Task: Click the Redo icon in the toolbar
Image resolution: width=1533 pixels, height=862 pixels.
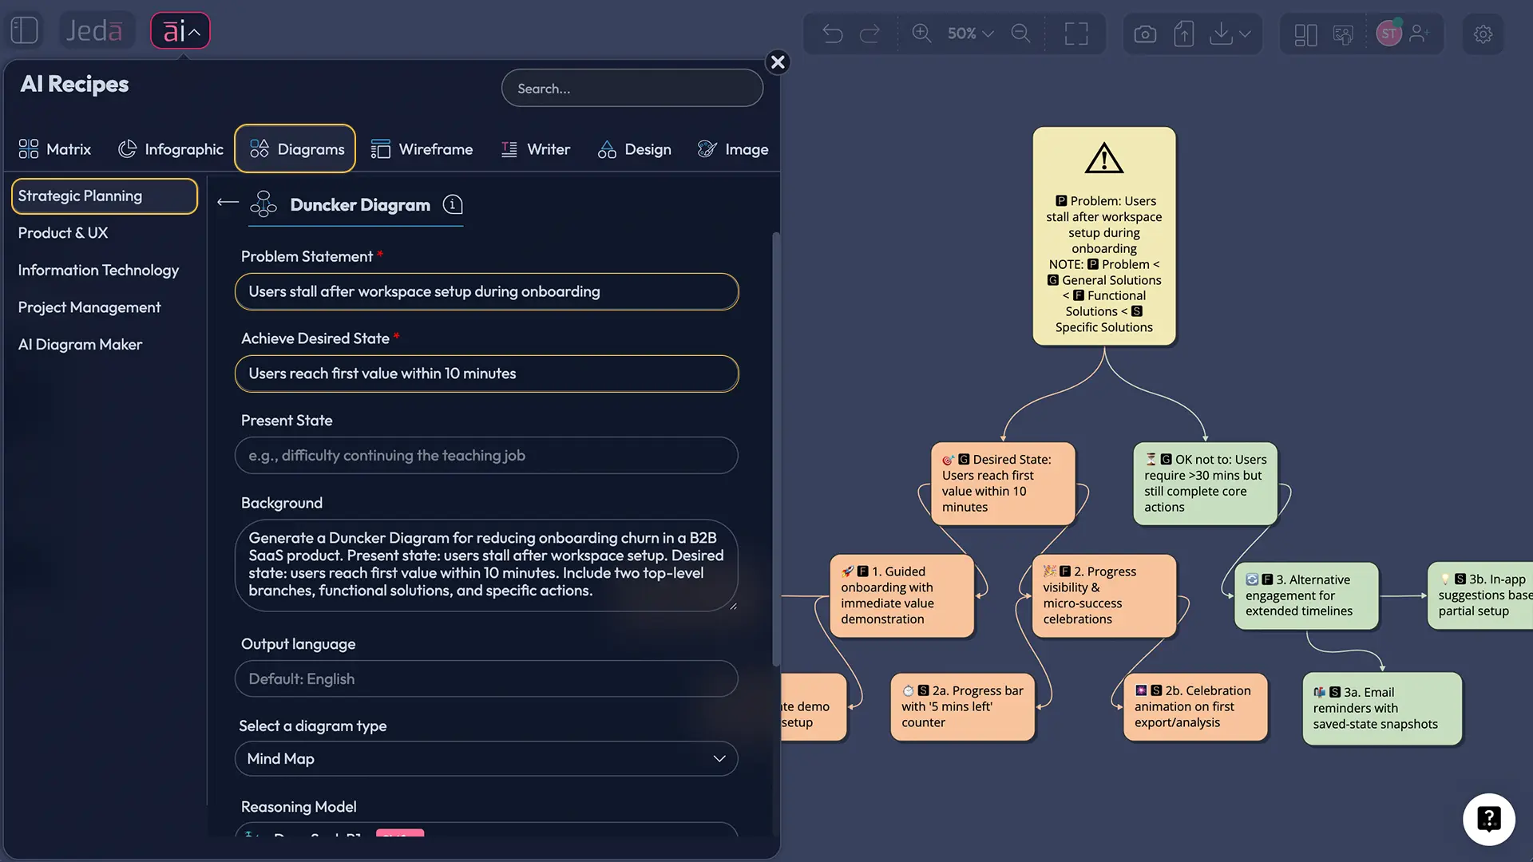Action: [871, 34]
